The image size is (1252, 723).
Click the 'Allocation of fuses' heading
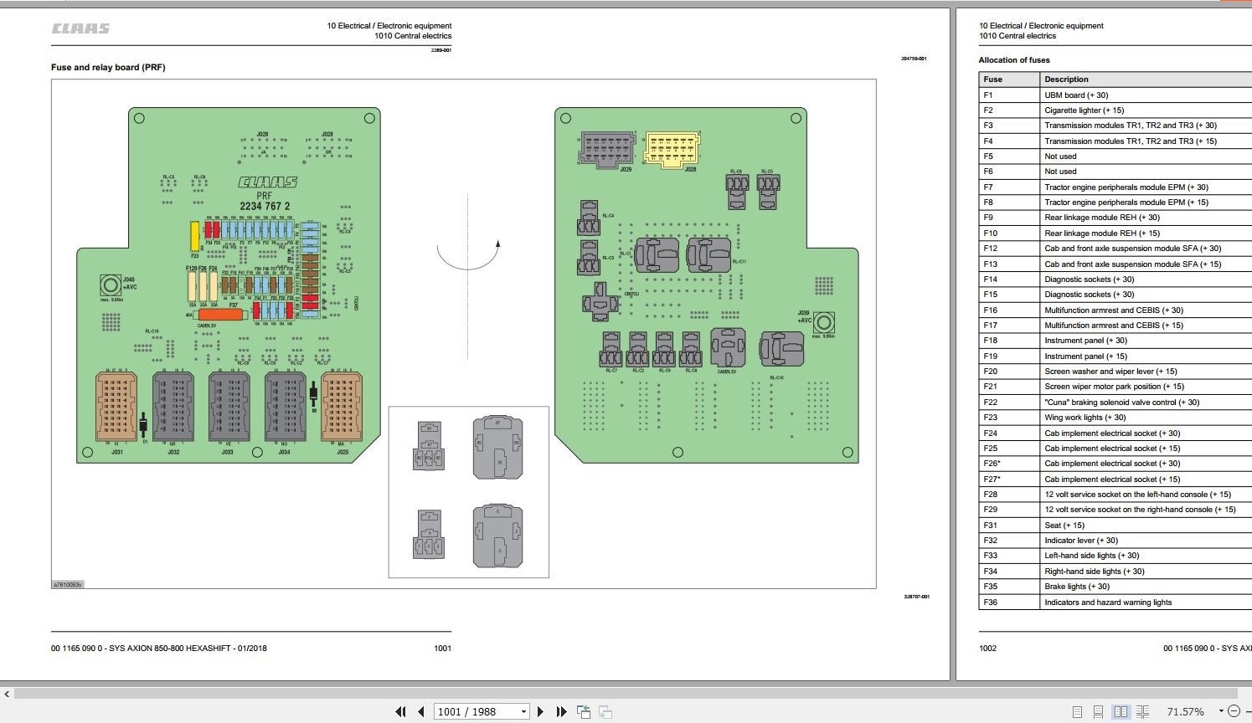pyautogui.click(x=1013, y=60)
